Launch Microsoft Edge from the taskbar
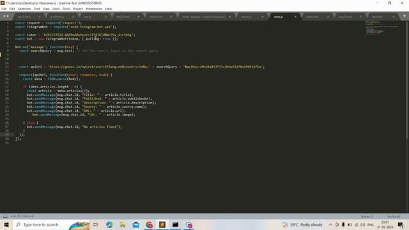 (x=109, y=224)
